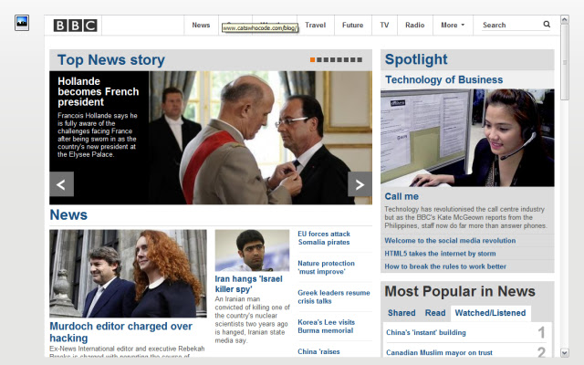Click scrollbar down arrow
Screen dimensions: 584x365
pos(565,353)
